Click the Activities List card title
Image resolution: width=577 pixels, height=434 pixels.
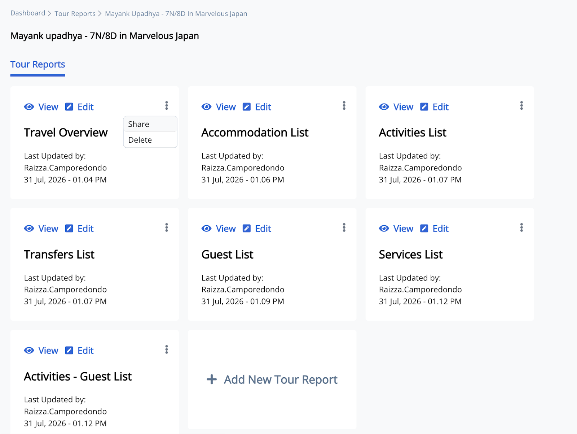[x=413, y=133]
